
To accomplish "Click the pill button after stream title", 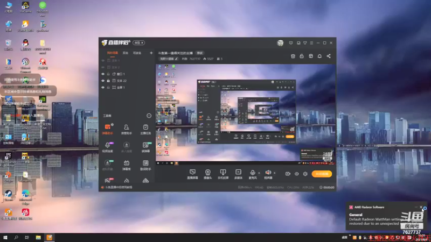I will pyautogui.click(x=199, y=53).
